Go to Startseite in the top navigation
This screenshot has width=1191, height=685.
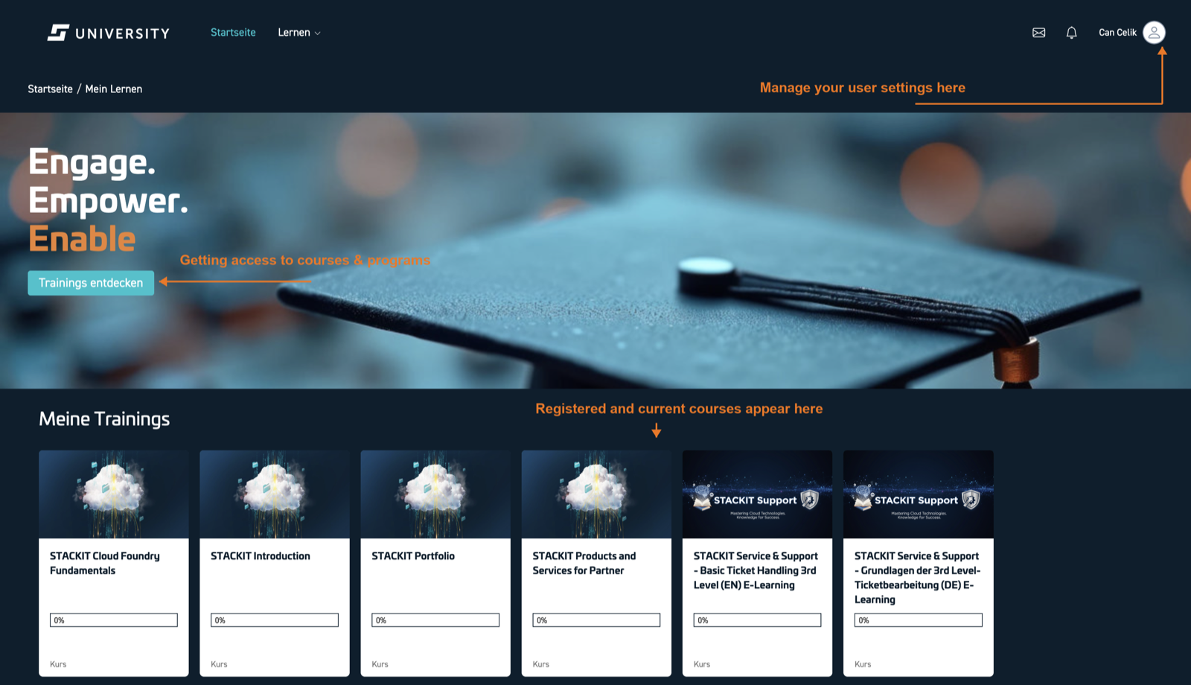pyautogui.click(x=233, y=33)
